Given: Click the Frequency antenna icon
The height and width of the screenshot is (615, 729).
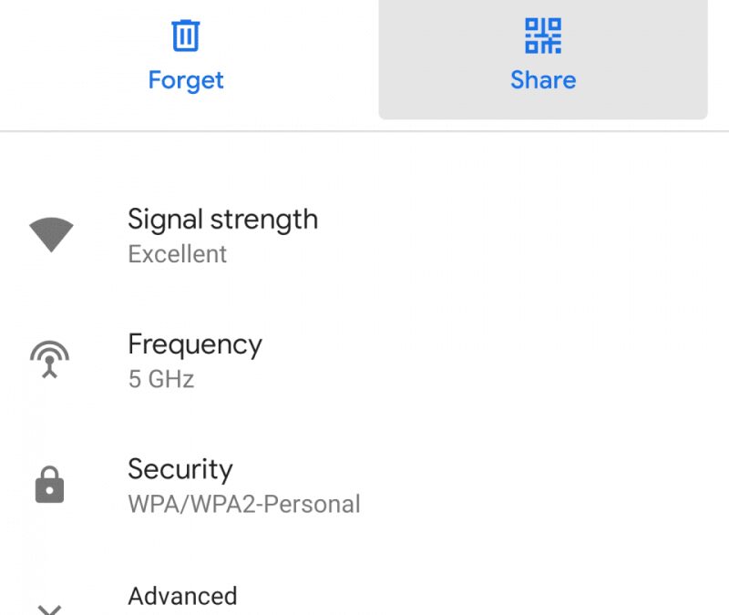Looking at the screenshot, I should [50, 359].
